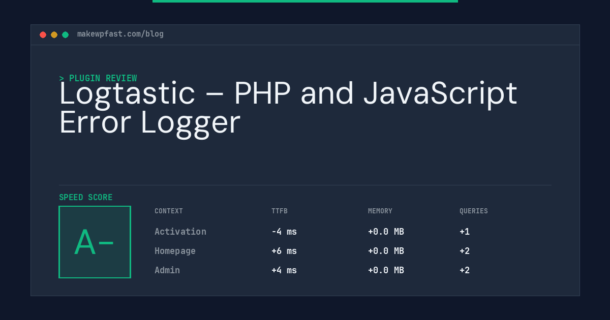Image resolution: width=610 pixels, height=320 pixels.
Task: Click the CONTEXT column header
Action: [x=169, y=211]
